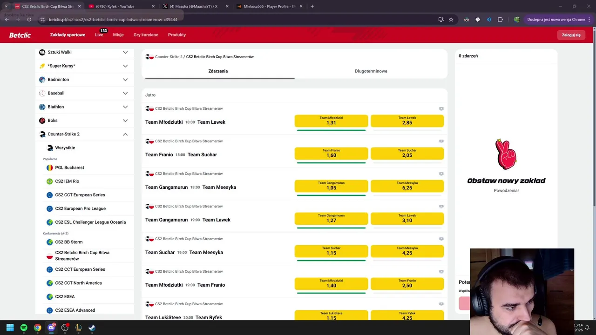Open the Chrome profile avatar

coord(517,20)
